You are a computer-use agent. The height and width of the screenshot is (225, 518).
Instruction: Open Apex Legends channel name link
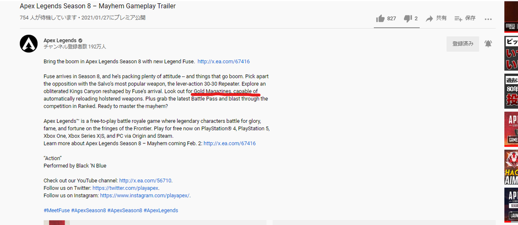(60, 40)
